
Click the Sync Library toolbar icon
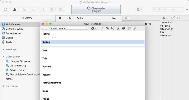[x=5, y=9]
